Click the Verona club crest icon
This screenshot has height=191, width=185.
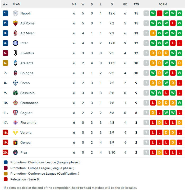coord(15,132)
